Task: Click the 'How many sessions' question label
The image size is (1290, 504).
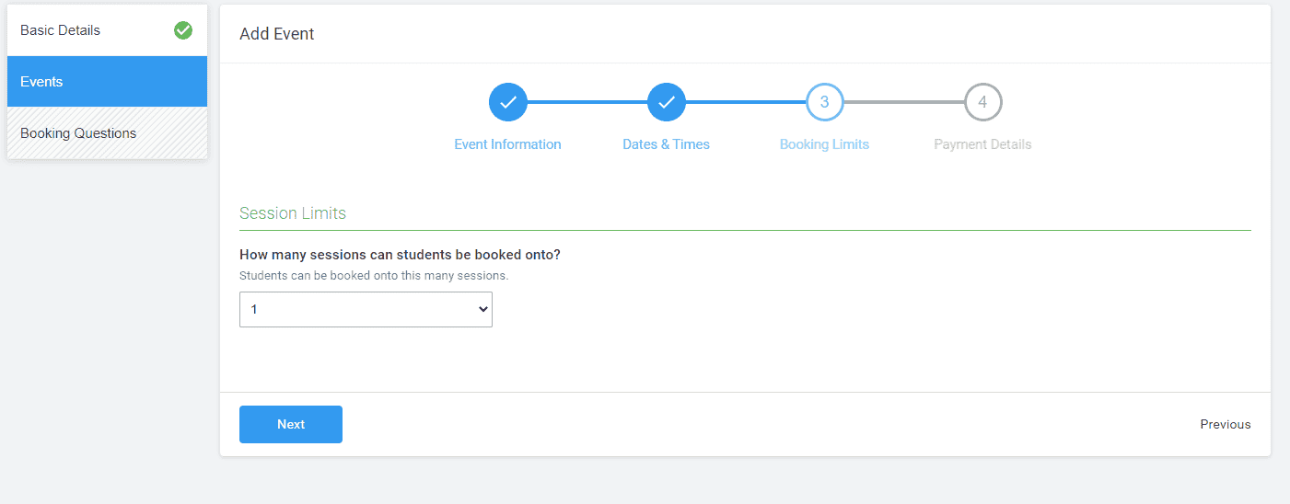Action: point(400,255)
